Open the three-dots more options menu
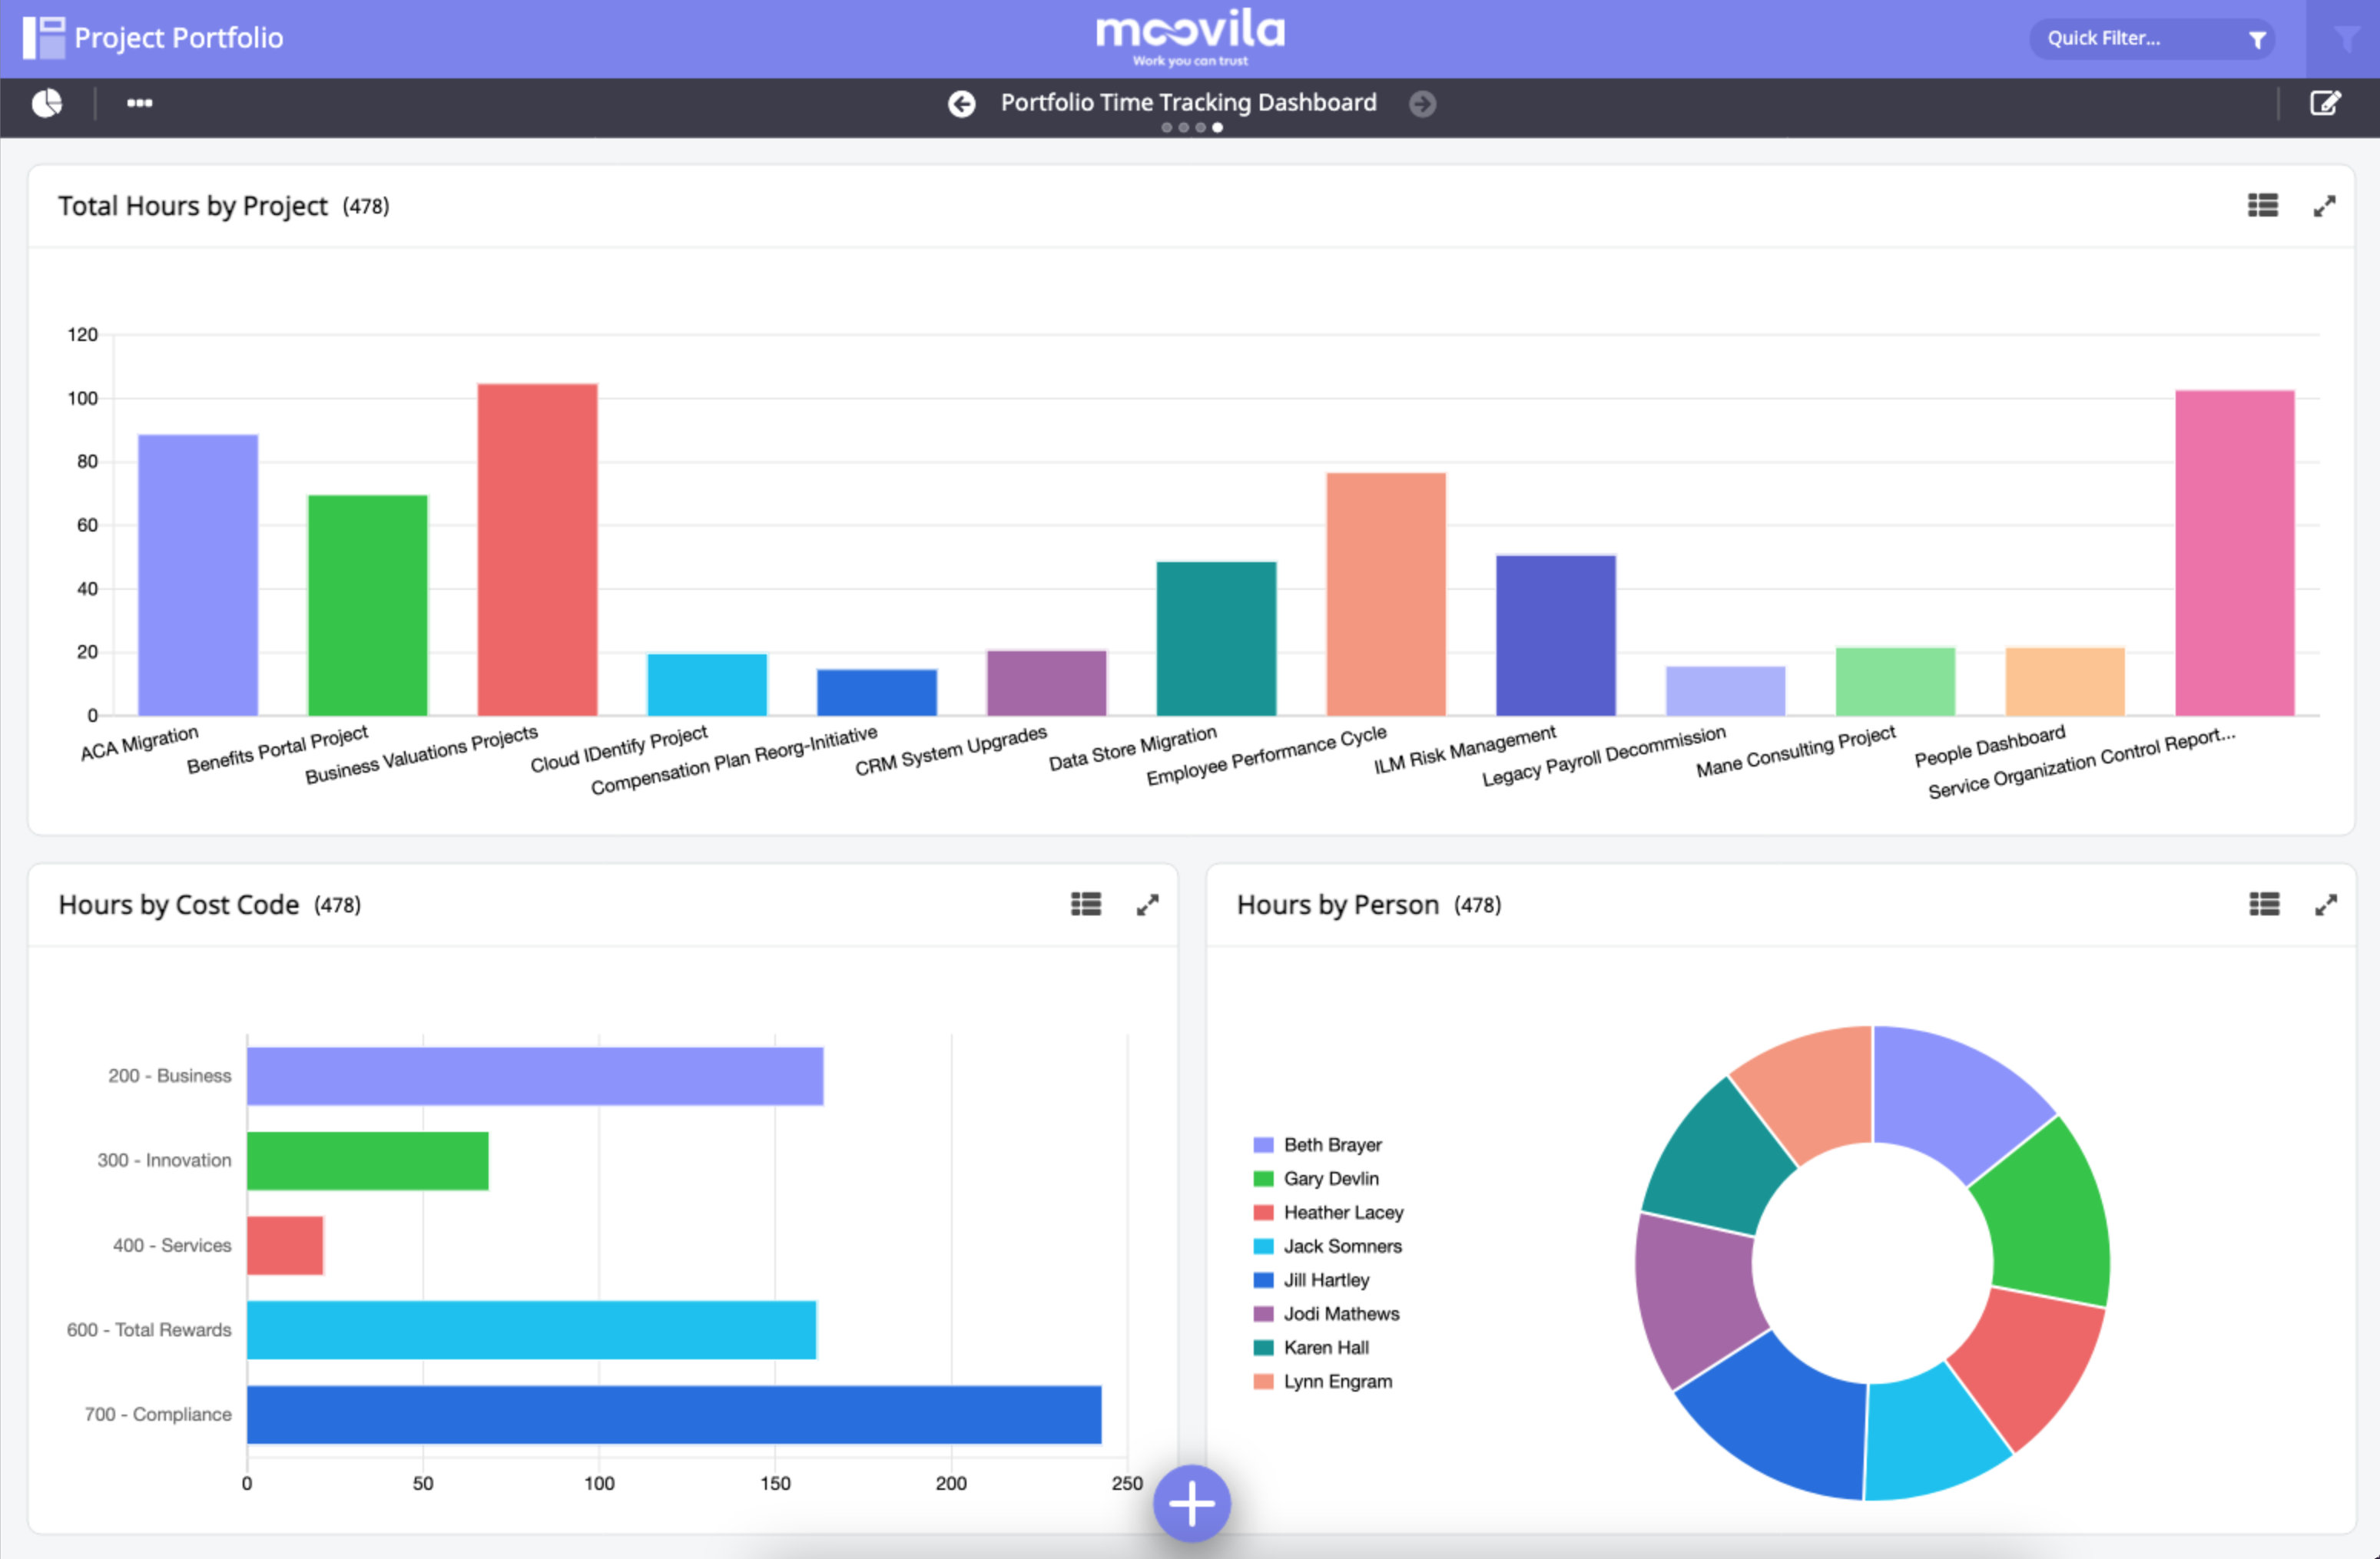Screen dimensions: 2380x1559 click(x=139, y=103)
